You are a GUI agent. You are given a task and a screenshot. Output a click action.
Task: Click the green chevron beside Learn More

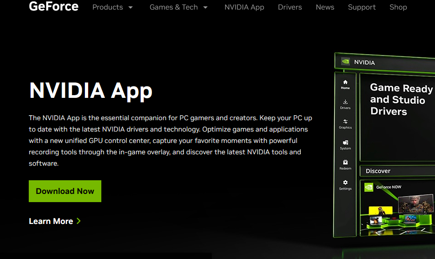[79, 221]
